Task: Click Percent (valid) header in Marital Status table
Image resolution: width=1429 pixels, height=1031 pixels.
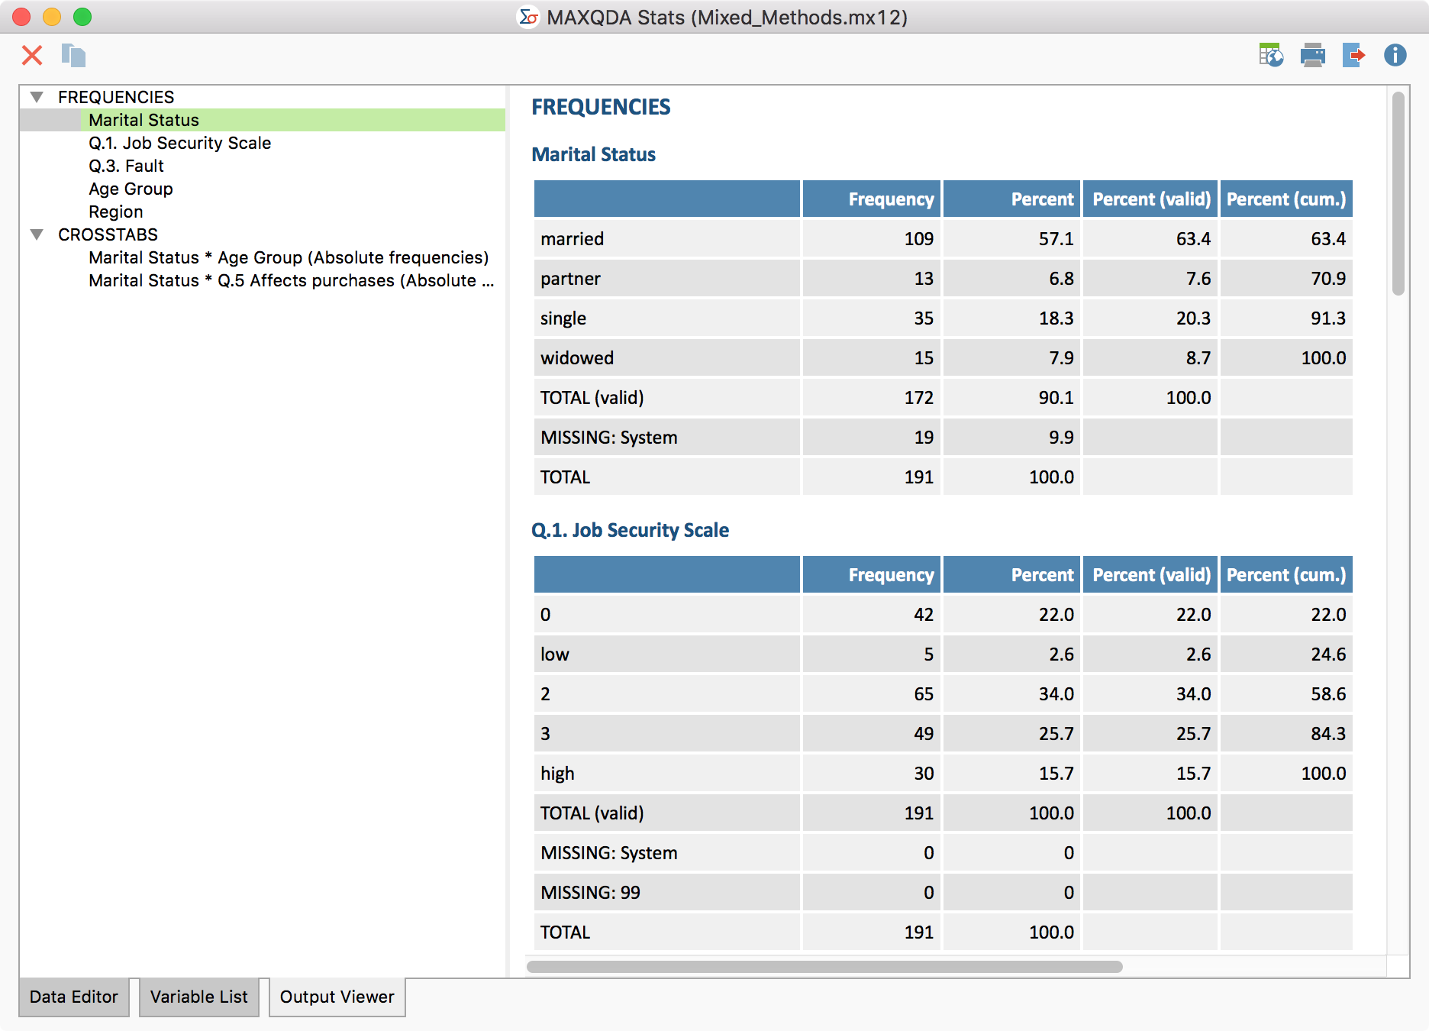Action: point(1151,199)
